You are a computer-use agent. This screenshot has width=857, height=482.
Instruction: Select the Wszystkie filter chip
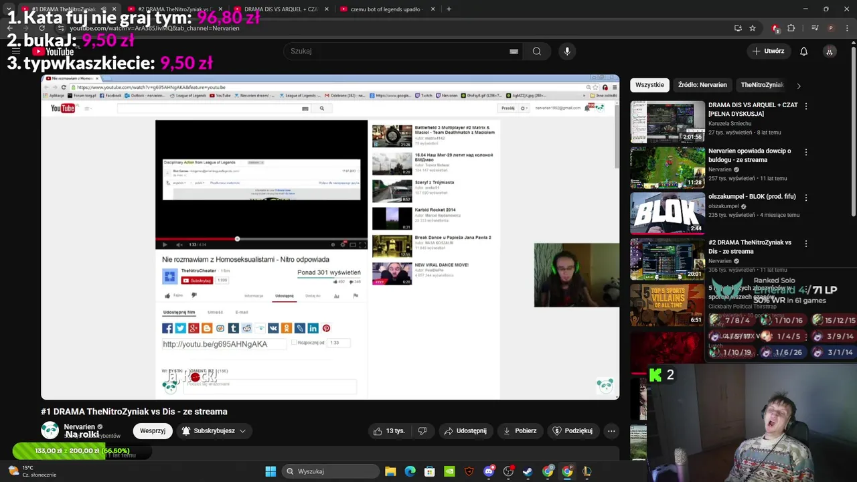[x=649, y=85]
